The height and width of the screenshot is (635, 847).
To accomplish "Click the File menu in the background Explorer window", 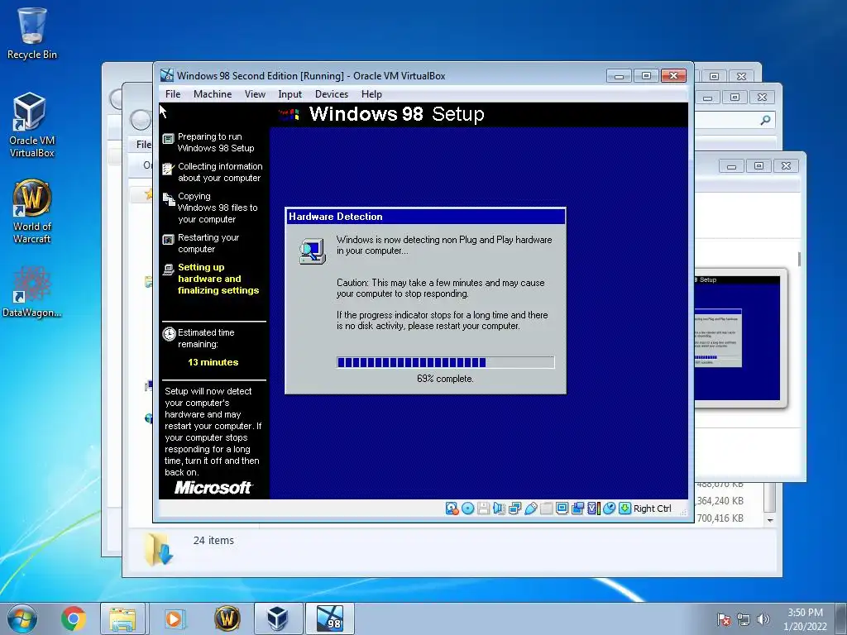I will [144, 144].
